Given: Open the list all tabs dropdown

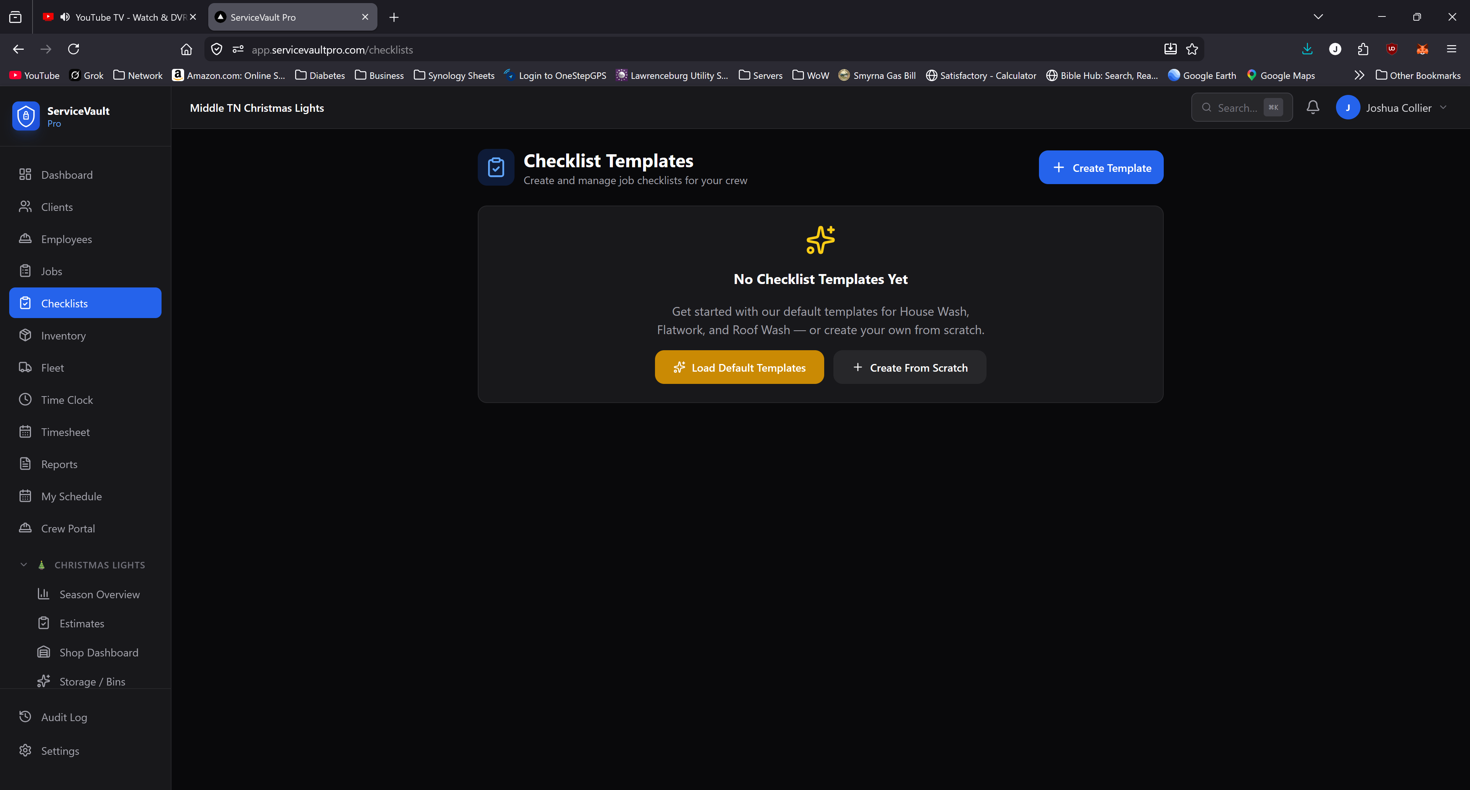Looking at the screenshot, I should pos(1318,16).
